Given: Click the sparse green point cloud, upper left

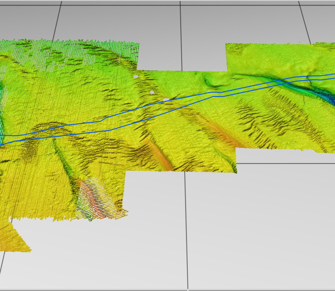Looking at the screenshot, I should [66, 53].
